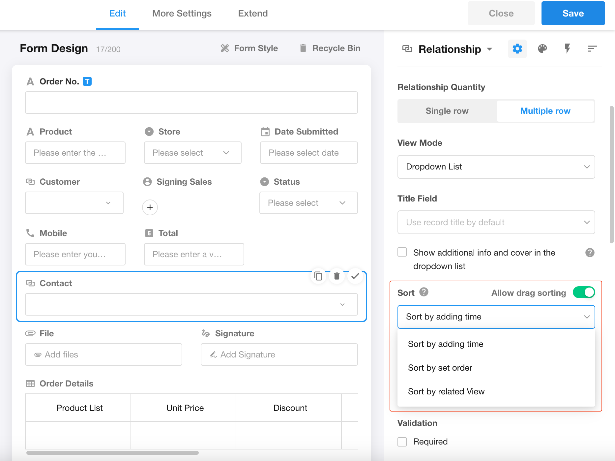This screenshot has width=615, height=461.
Task: Open the View Mode Dropdown List selector
Action: tap(496, 167)
